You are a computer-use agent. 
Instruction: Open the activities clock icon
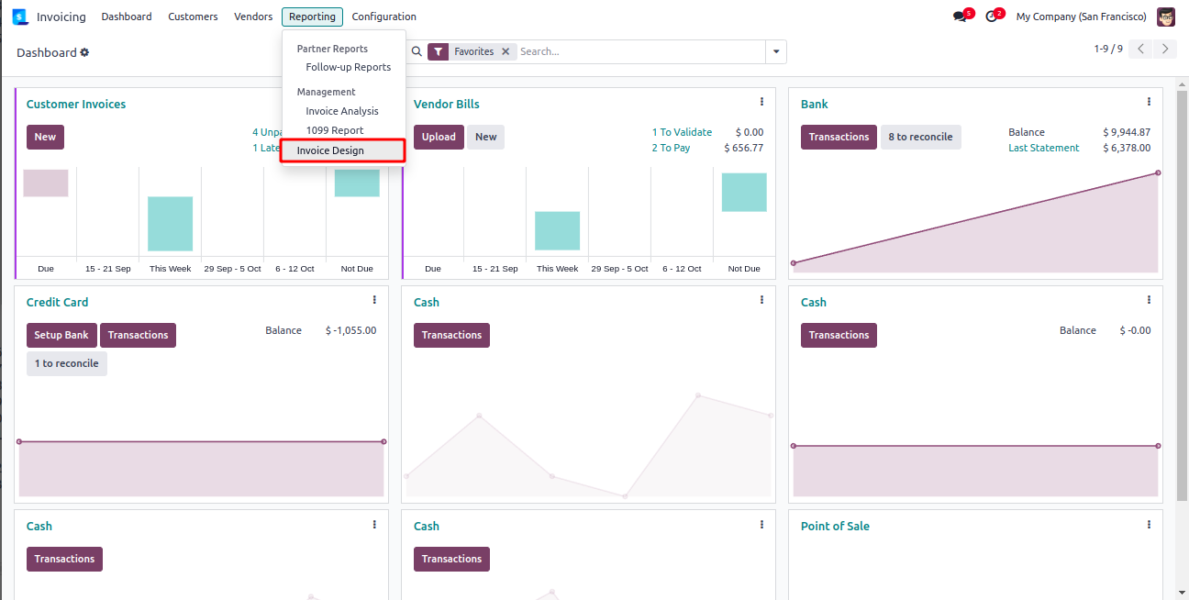[x=991, y=17]
